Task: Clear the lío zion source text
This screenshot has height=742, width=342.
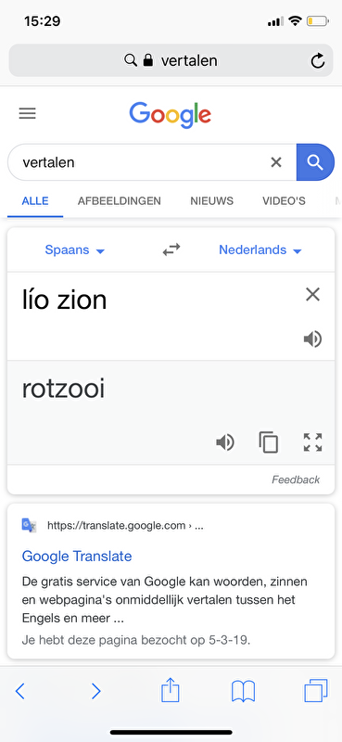Action: (312, 295)
